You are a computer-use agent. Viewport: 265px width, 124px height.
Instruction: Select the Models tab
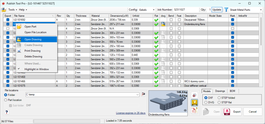click(207, 91)
